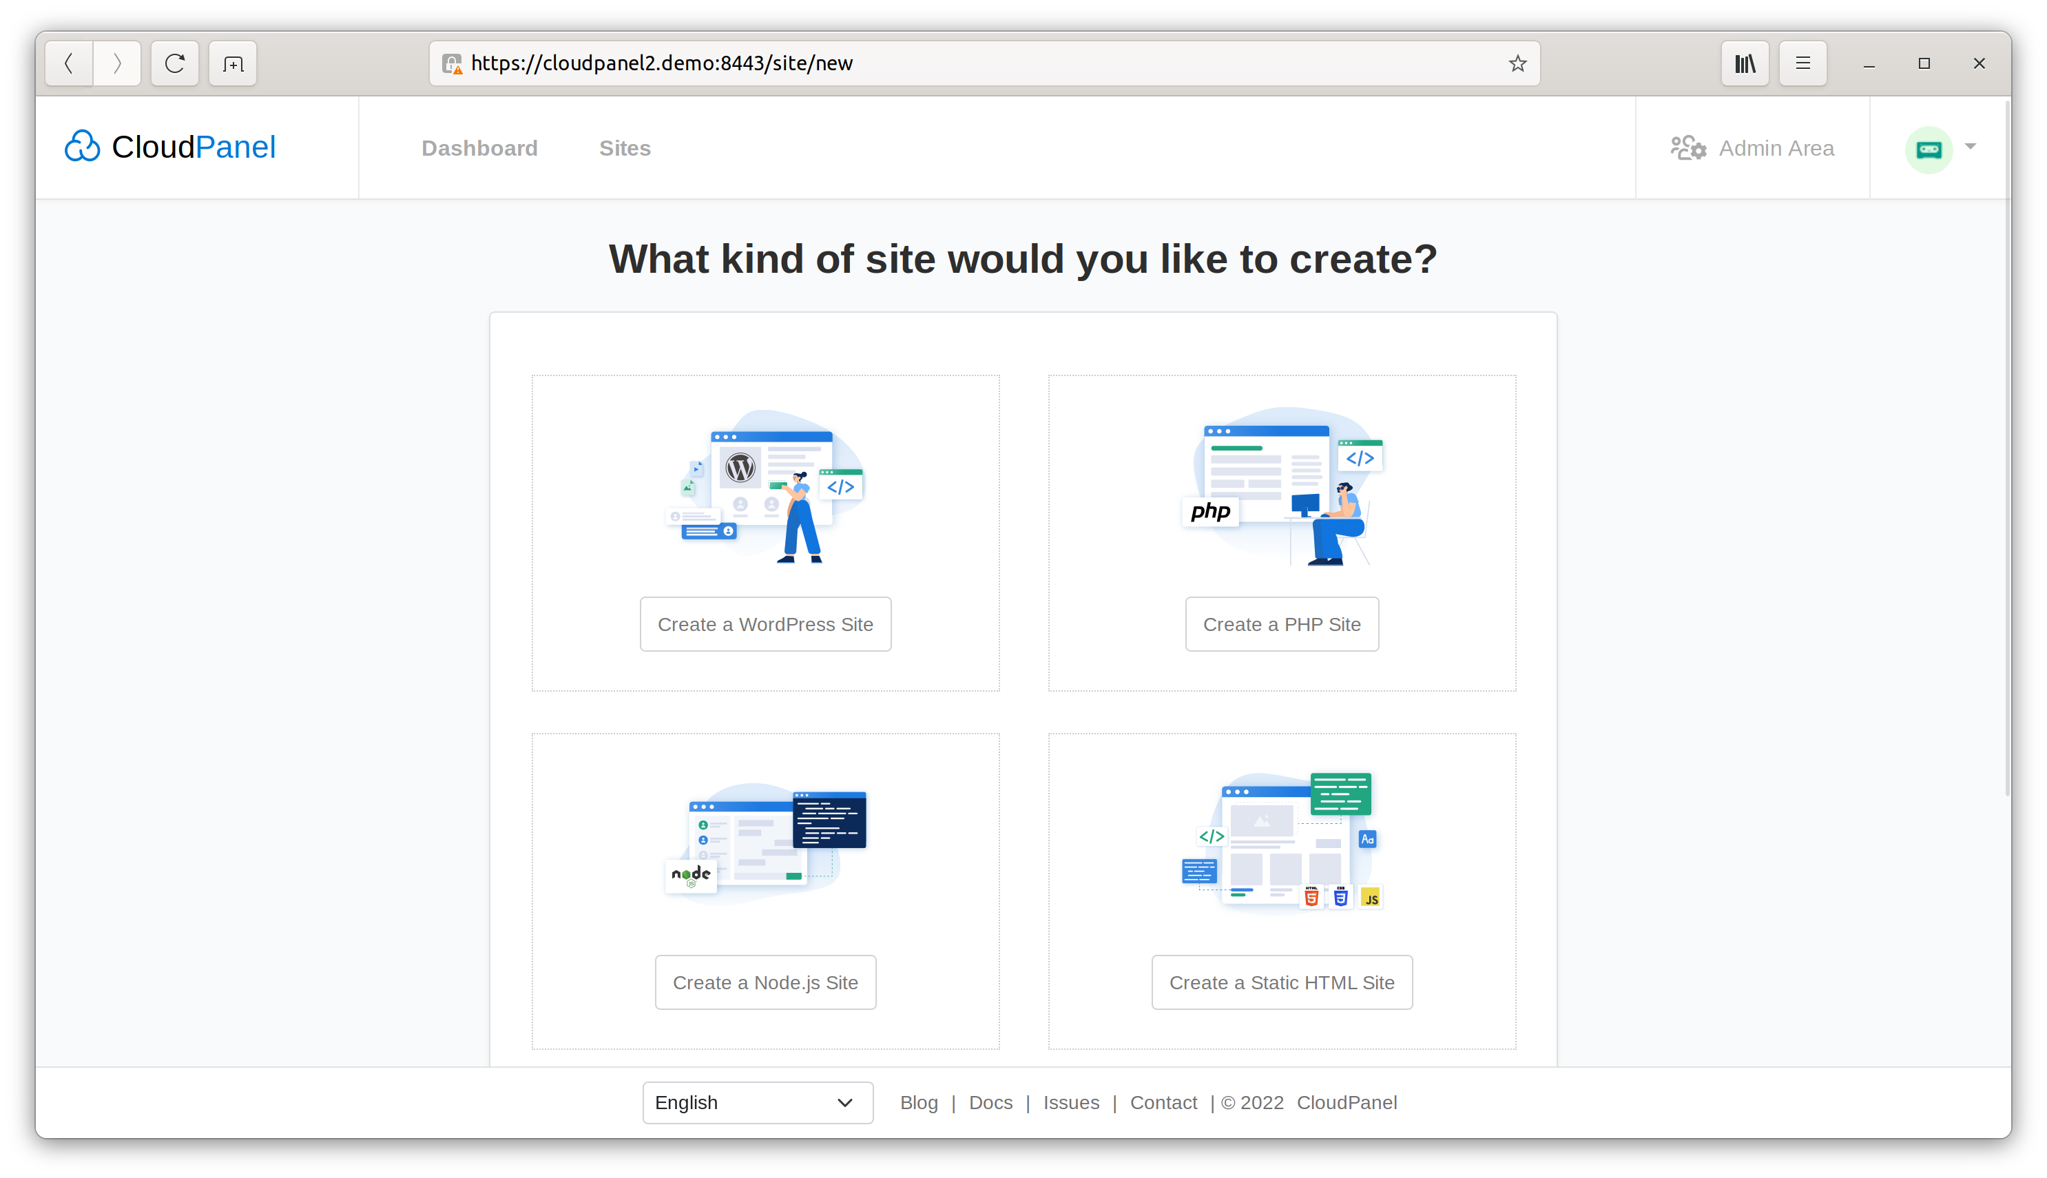Close the browser window
Screen dimensions: 2047x1178
[1979, 63]
